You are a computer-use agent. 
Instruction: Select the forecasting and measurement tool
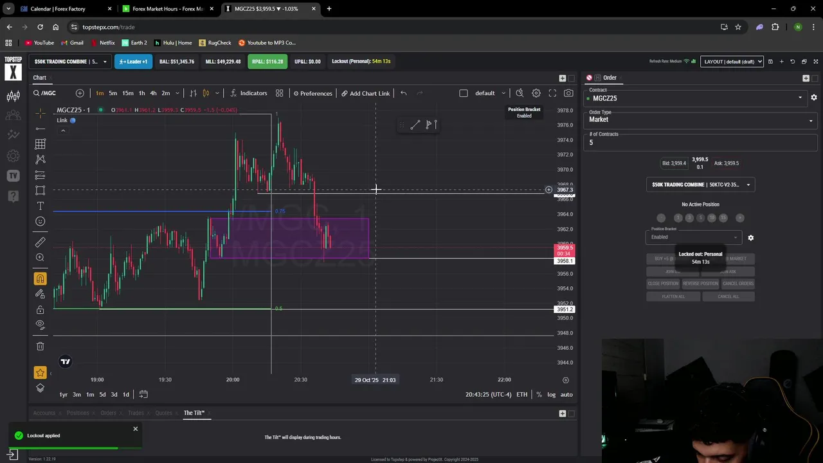point(40,175)
